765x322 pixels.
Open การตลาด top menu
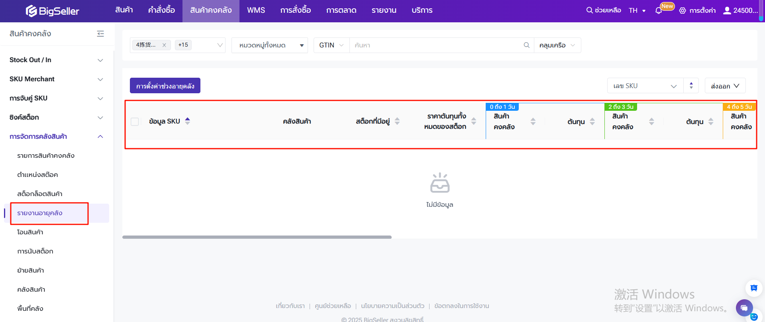(x=341, y=10)
